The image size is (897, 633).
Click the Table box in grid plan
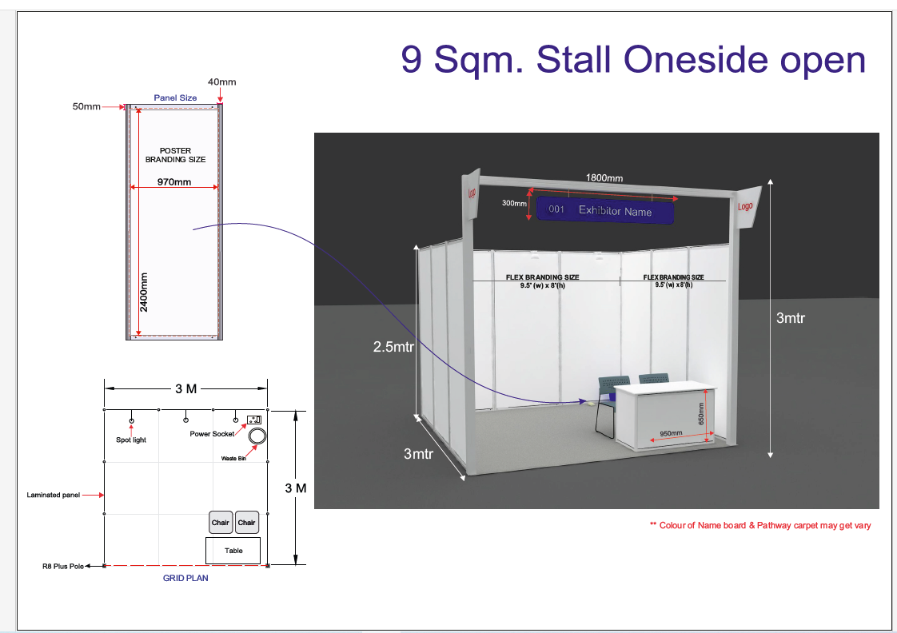click(233, 551)
